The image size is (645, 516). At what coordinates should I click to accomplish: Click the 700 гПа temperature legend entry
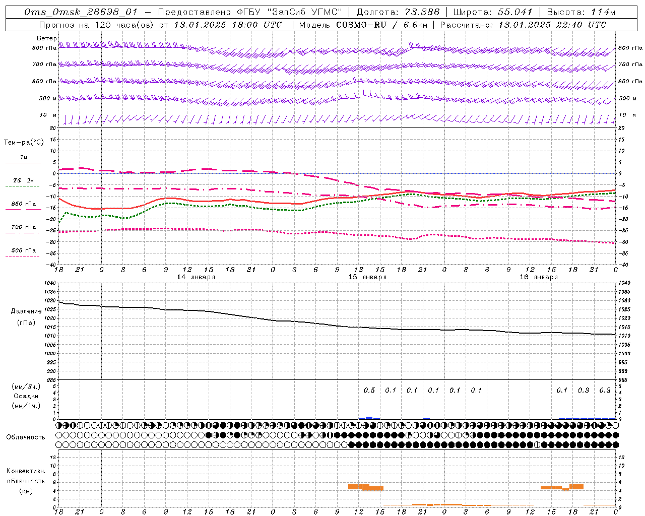click(x=24, y=227)
